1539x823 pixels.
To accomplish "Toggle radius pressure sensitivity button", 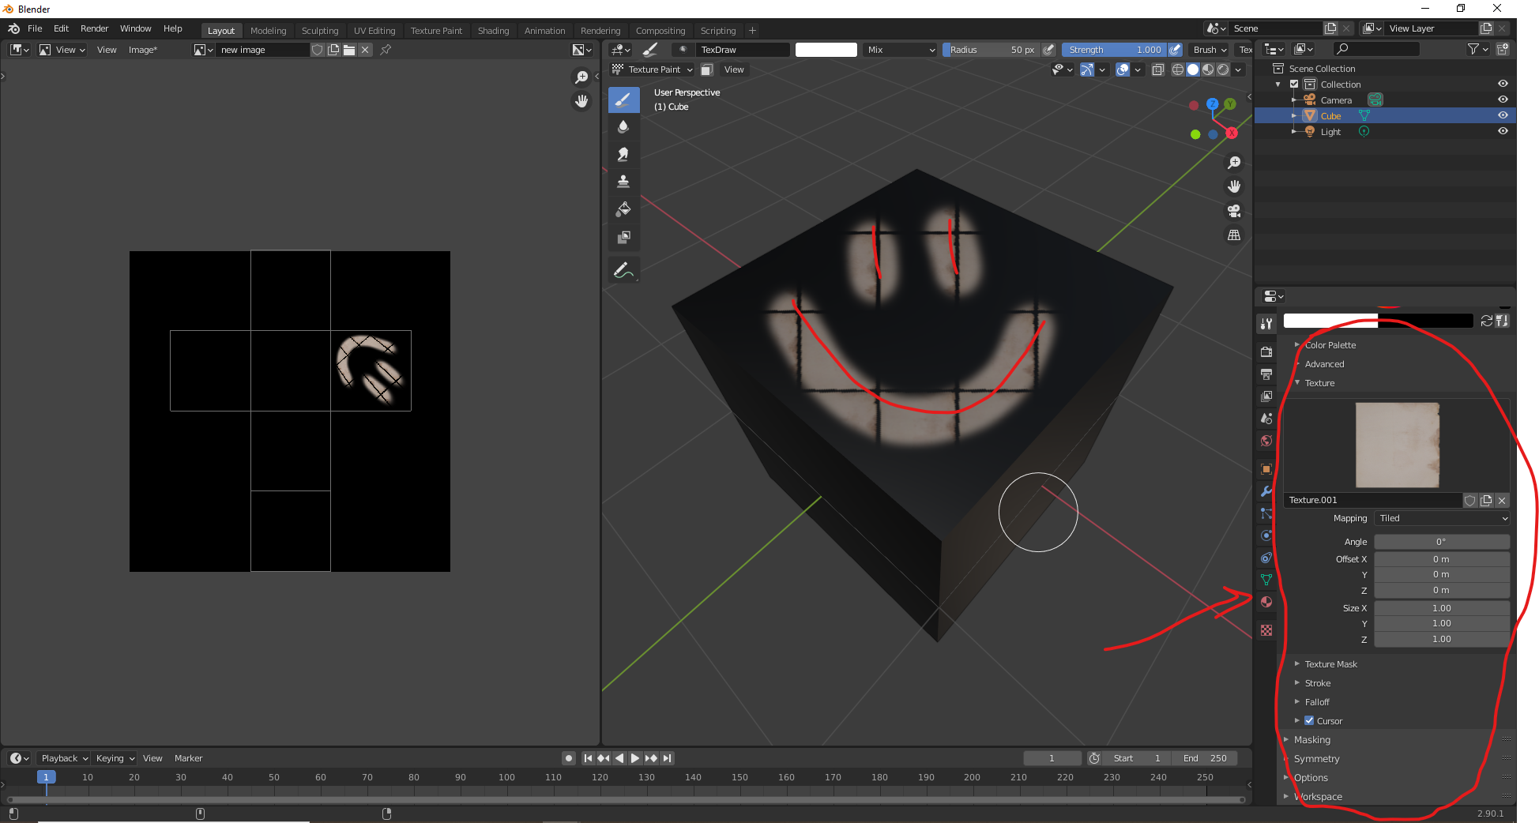I will coord(1048,50).
